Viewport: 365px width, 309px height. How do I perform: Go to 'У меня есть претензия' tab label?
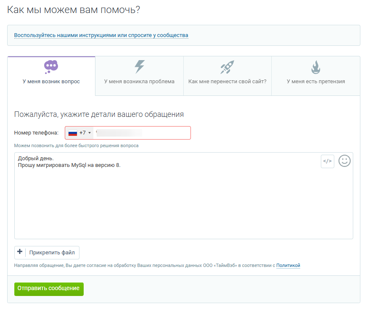click(x=315, y=82)
